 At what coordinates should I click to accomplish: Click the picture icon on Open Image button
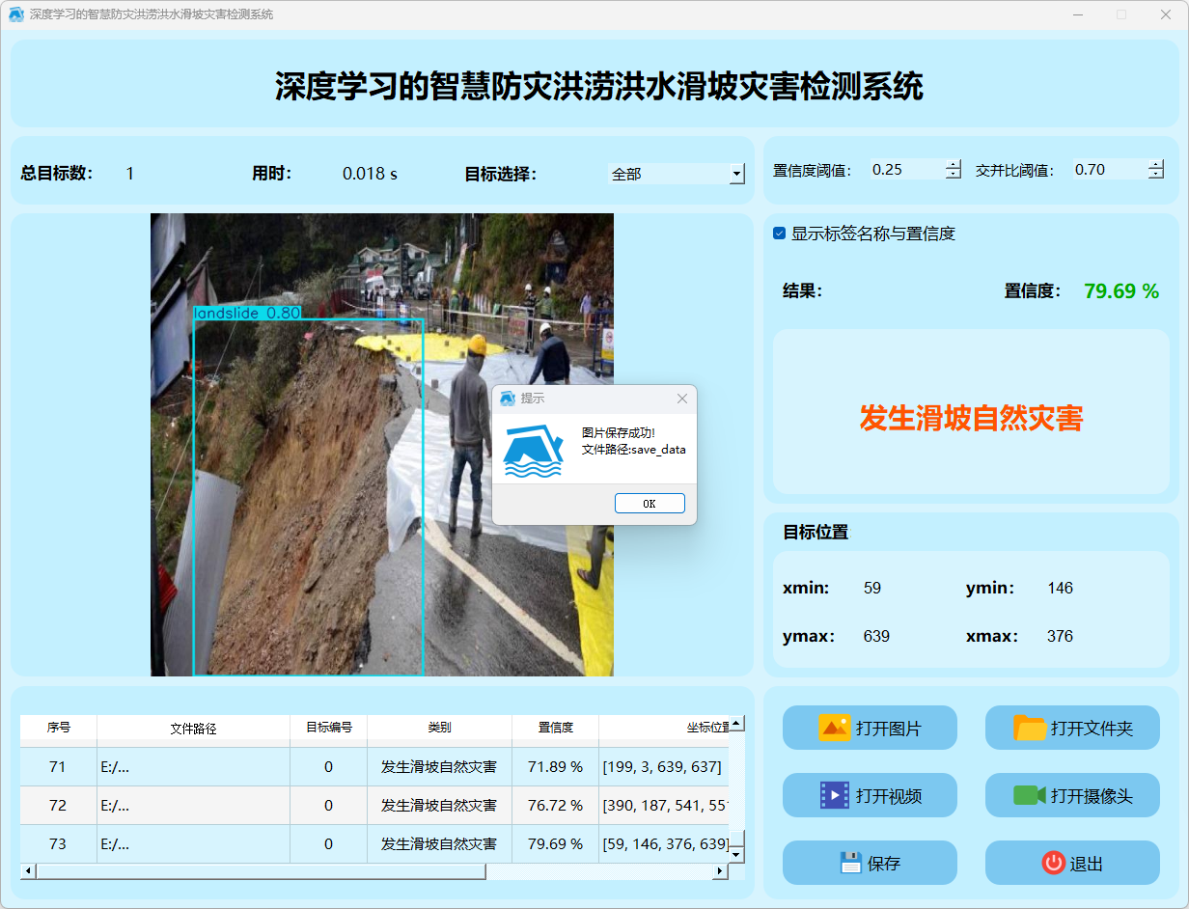834,728
